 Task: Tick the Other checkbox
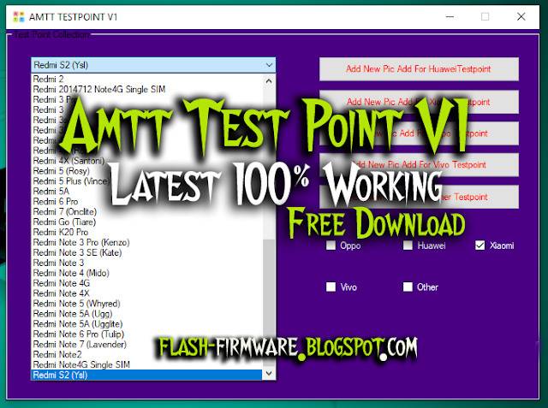point(408,287)
